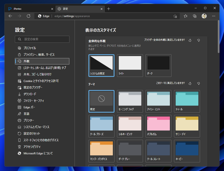
Task: Open プライバシー、検索、サービス settings
Action: click(42, 55)
